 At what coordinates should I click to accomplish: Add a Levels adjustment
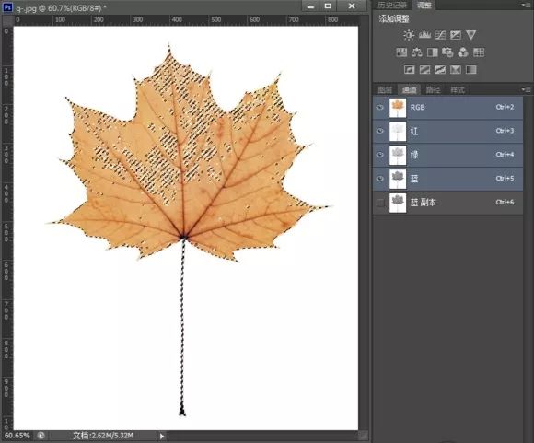pyautogui.click(x=424, y=35)
